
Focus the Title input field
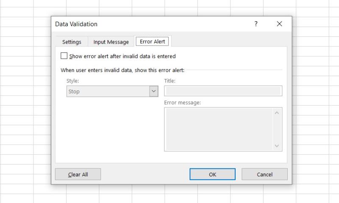(x=223, y=91)
